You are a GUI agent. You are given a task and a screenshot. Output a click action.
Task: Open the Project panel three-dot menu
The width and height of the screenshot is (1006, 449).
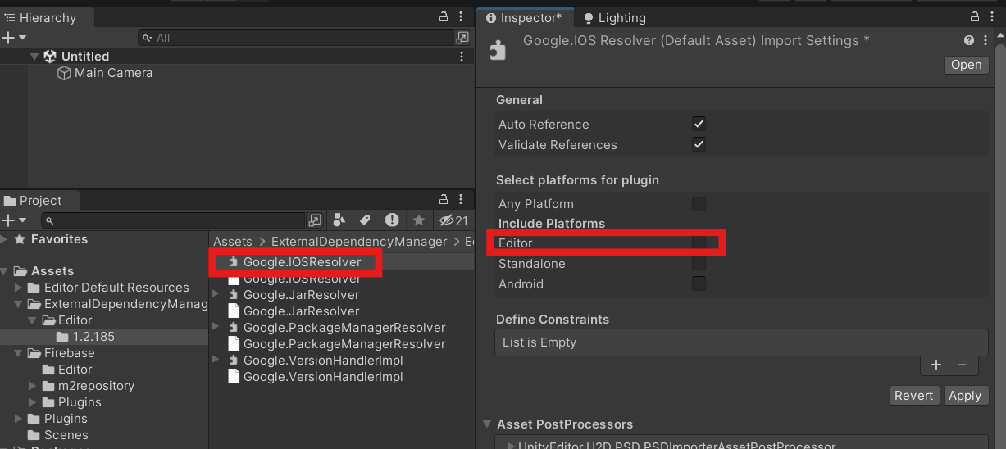pos(462,200)
